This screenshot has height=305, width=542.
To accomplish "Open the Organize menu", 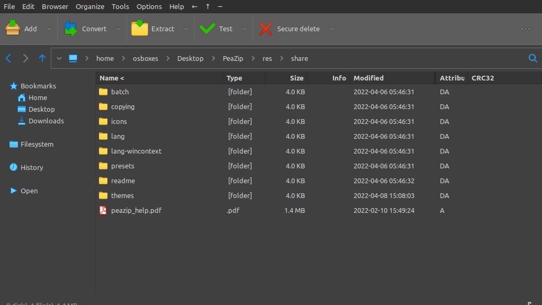I will click(90, 6).
